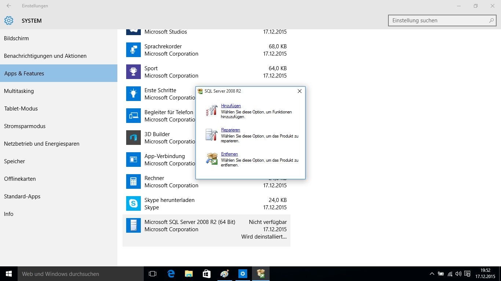This screenshot has width=501, height=281.
Task: Restore down the Einstellungen window
Action: tap(476, 6)
